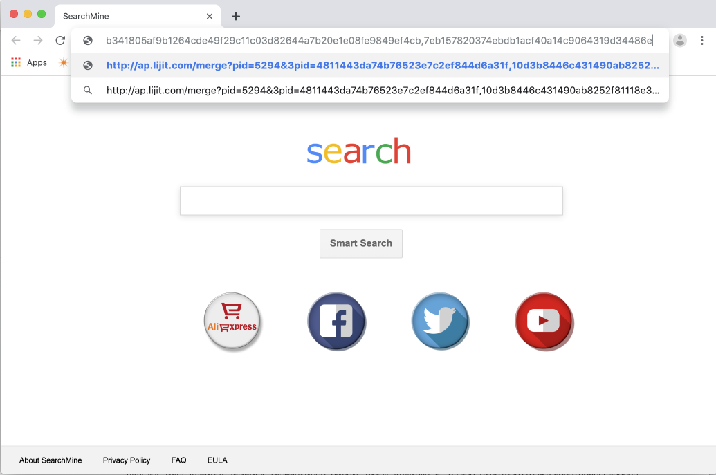This screenshot has height=475, width=716.
Task: Open the Chrome three-dot menu
Action: coord(702,41)
